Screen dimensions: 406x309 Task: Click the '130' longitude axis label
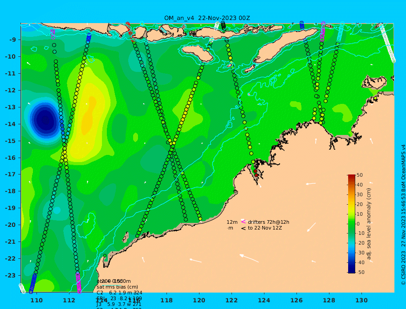(x=361, y=300)
